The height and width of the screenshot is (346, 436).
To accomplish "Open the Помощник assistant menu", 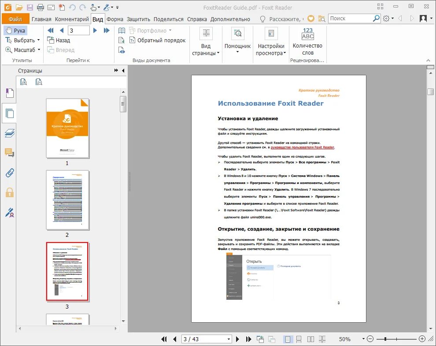I will [237, 41].
